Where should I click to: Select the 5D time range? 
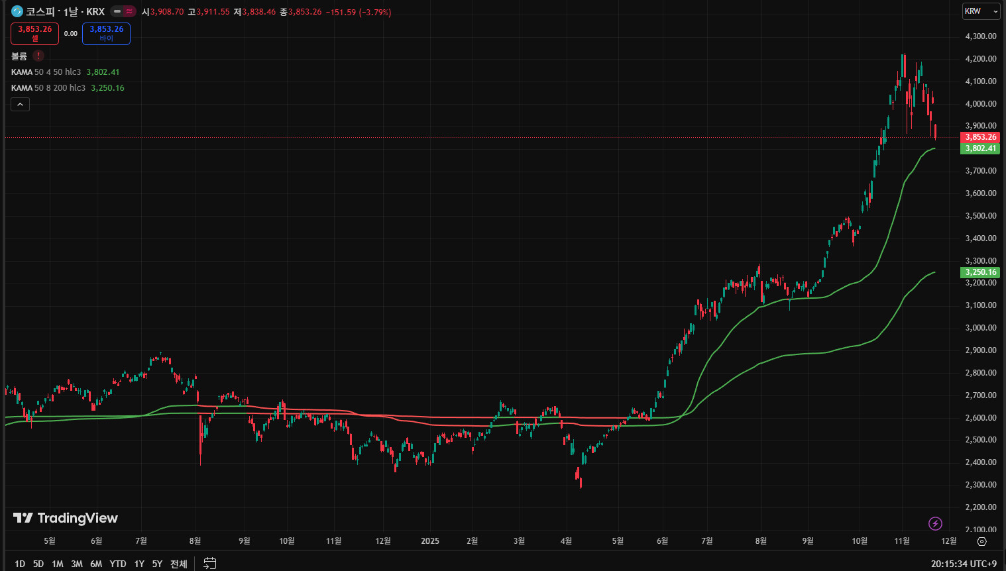pos(38,564)
